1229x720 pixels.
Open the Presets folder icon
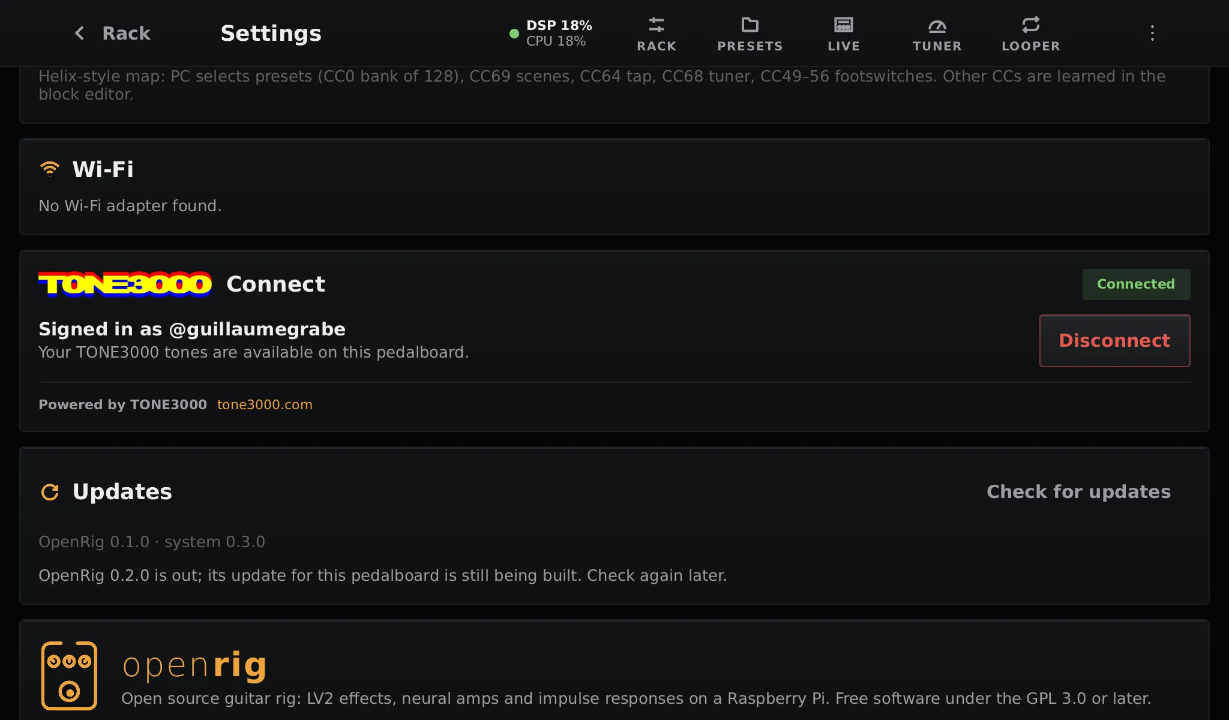[750, 25]
